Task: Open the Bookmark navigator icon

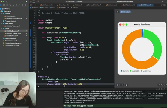Action: (7, 5)
